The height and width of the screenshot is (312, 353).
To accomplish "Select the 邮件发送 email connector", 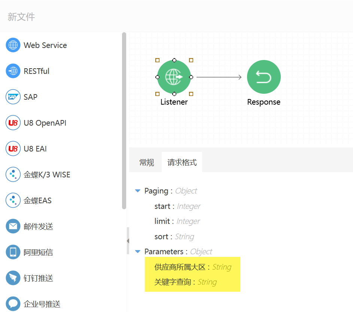I will pyautogui.click(x=13, y=226).
